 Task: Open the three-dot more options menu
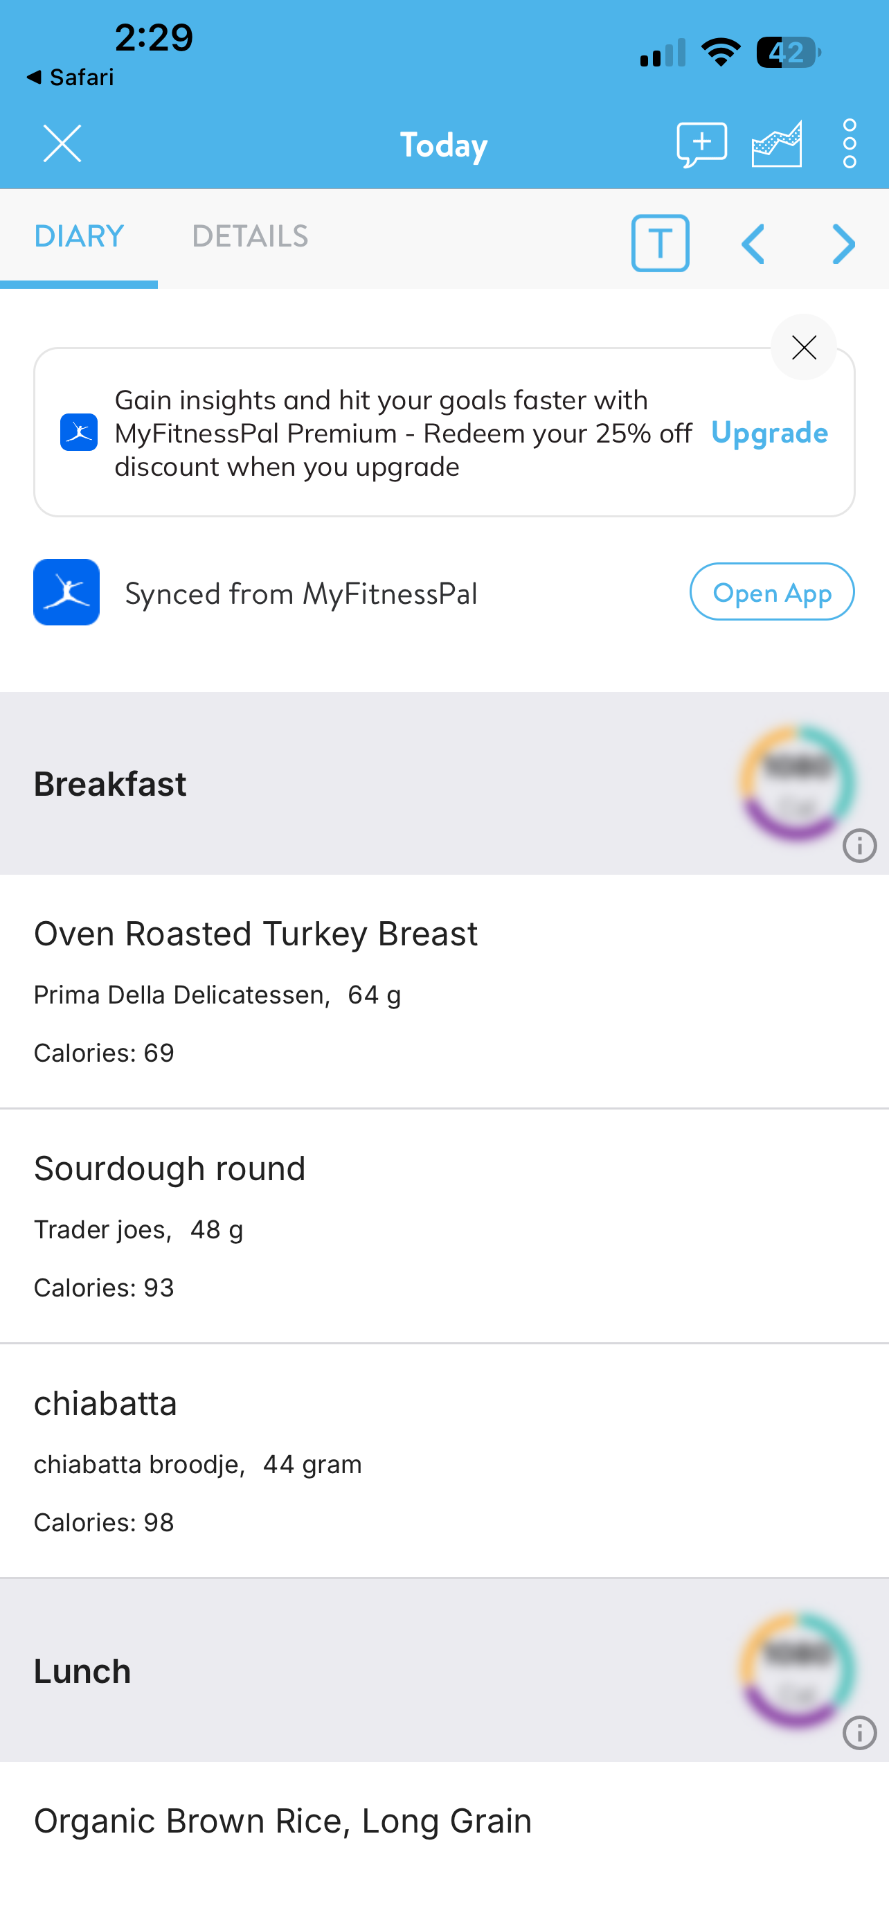pyautogui.click(x=850, y=143)
